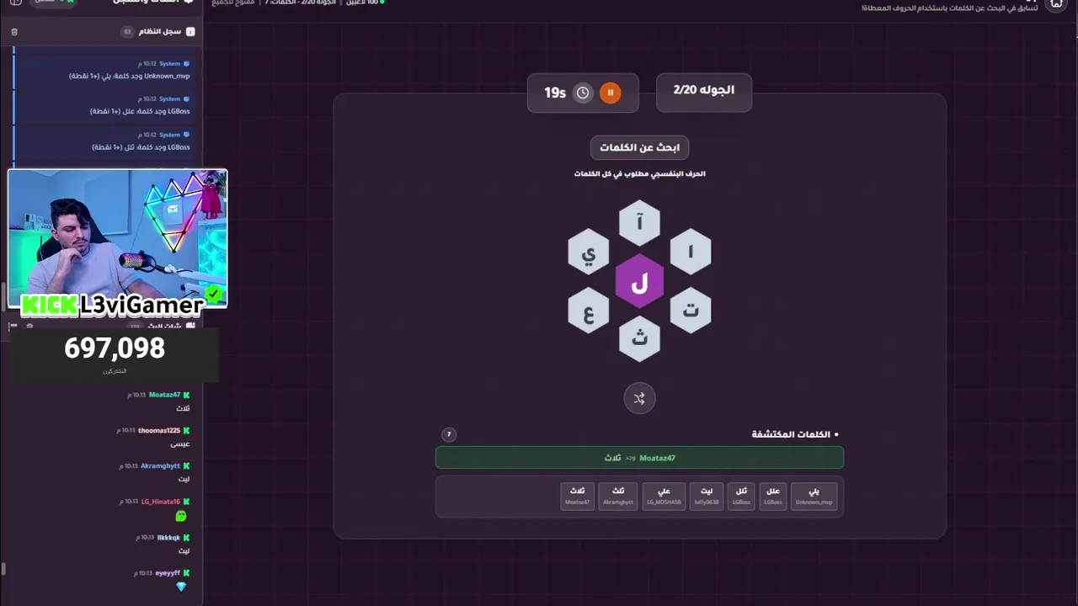Click the discovered word ثلث by Akramghytt
1078x606 pixels.
click(x=617, y=496)
